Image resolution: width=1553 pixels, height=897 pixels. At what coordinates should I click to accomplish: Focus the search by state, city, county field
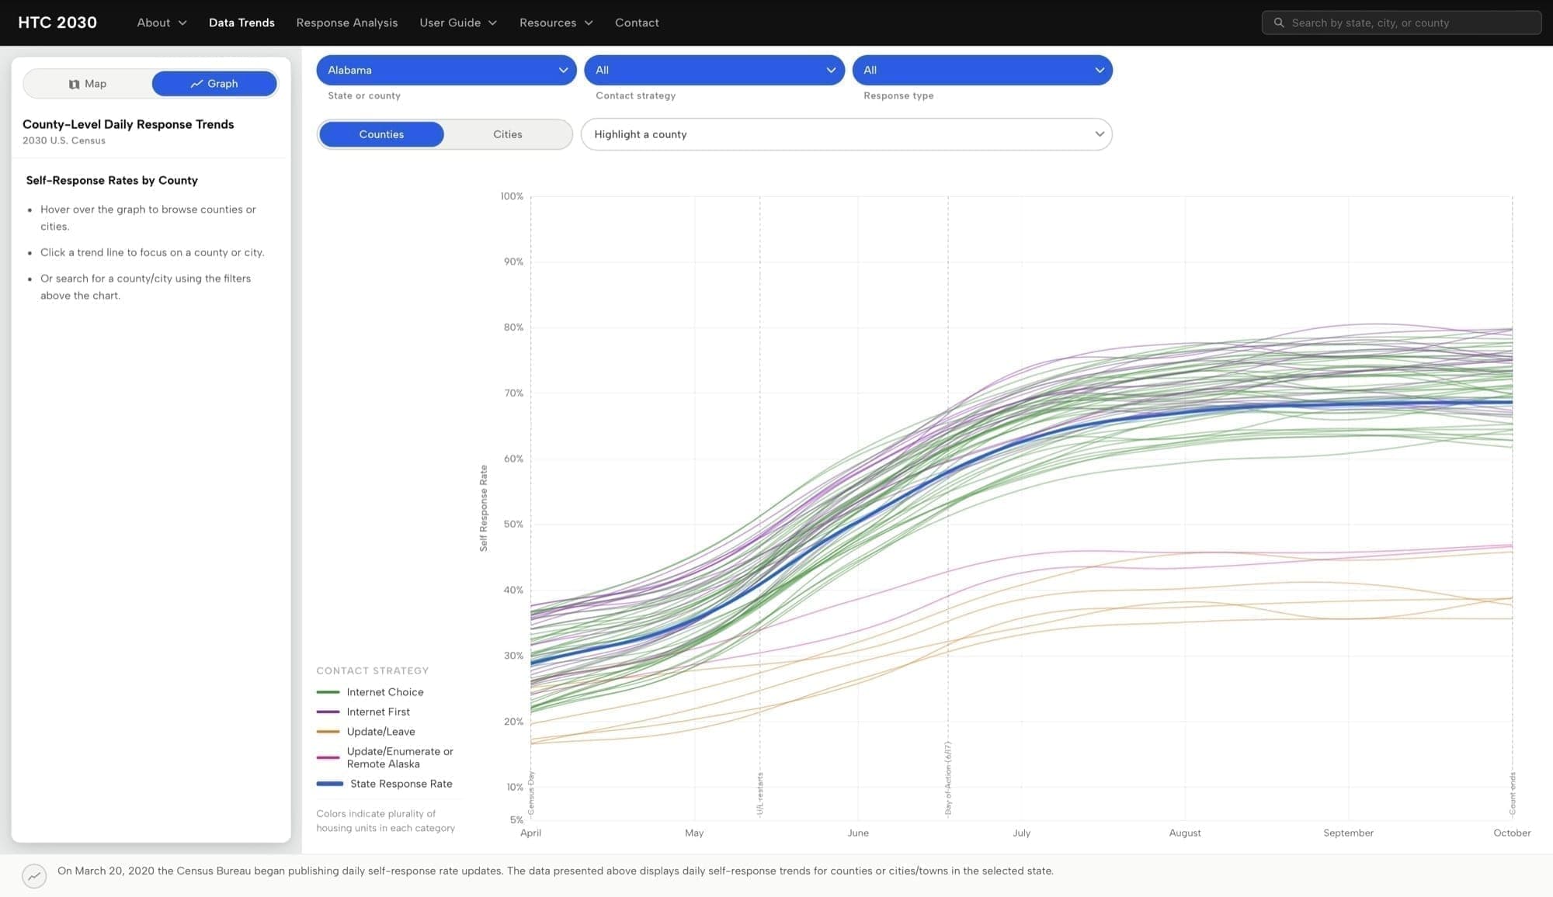[1402, 23]
